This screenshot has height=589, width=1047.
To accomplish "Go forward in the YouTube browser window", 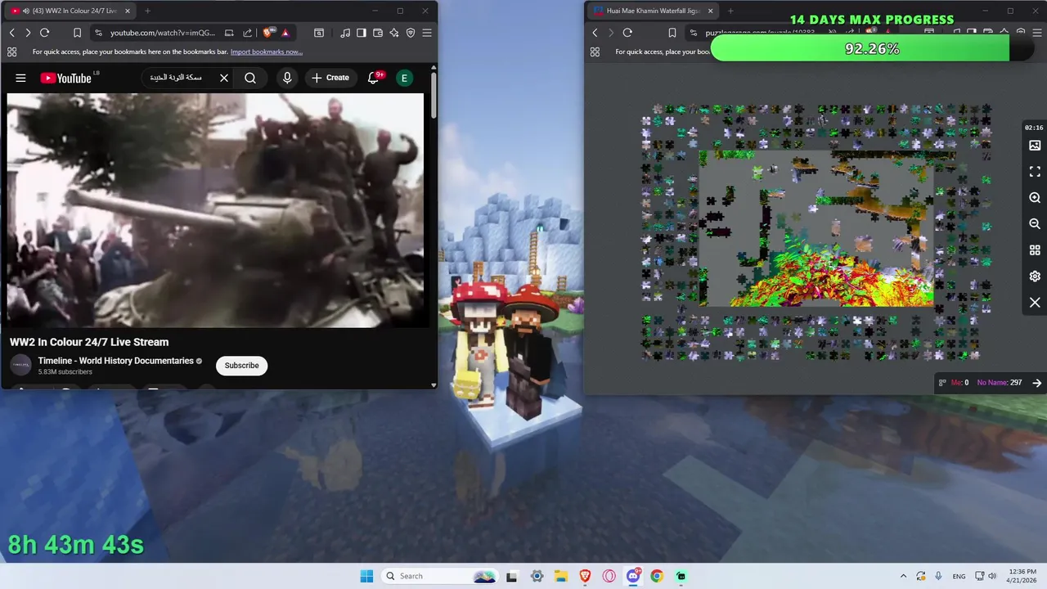I will [28, 33].
